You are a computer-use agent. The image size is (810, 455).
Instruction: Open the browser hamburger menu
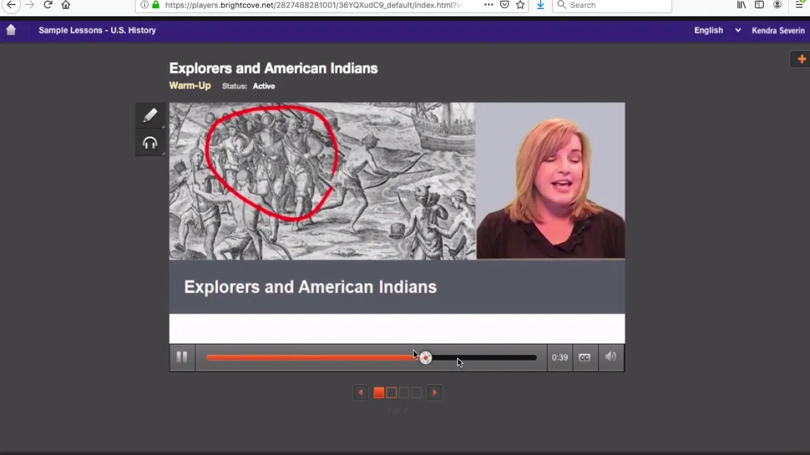coord(799,5)
